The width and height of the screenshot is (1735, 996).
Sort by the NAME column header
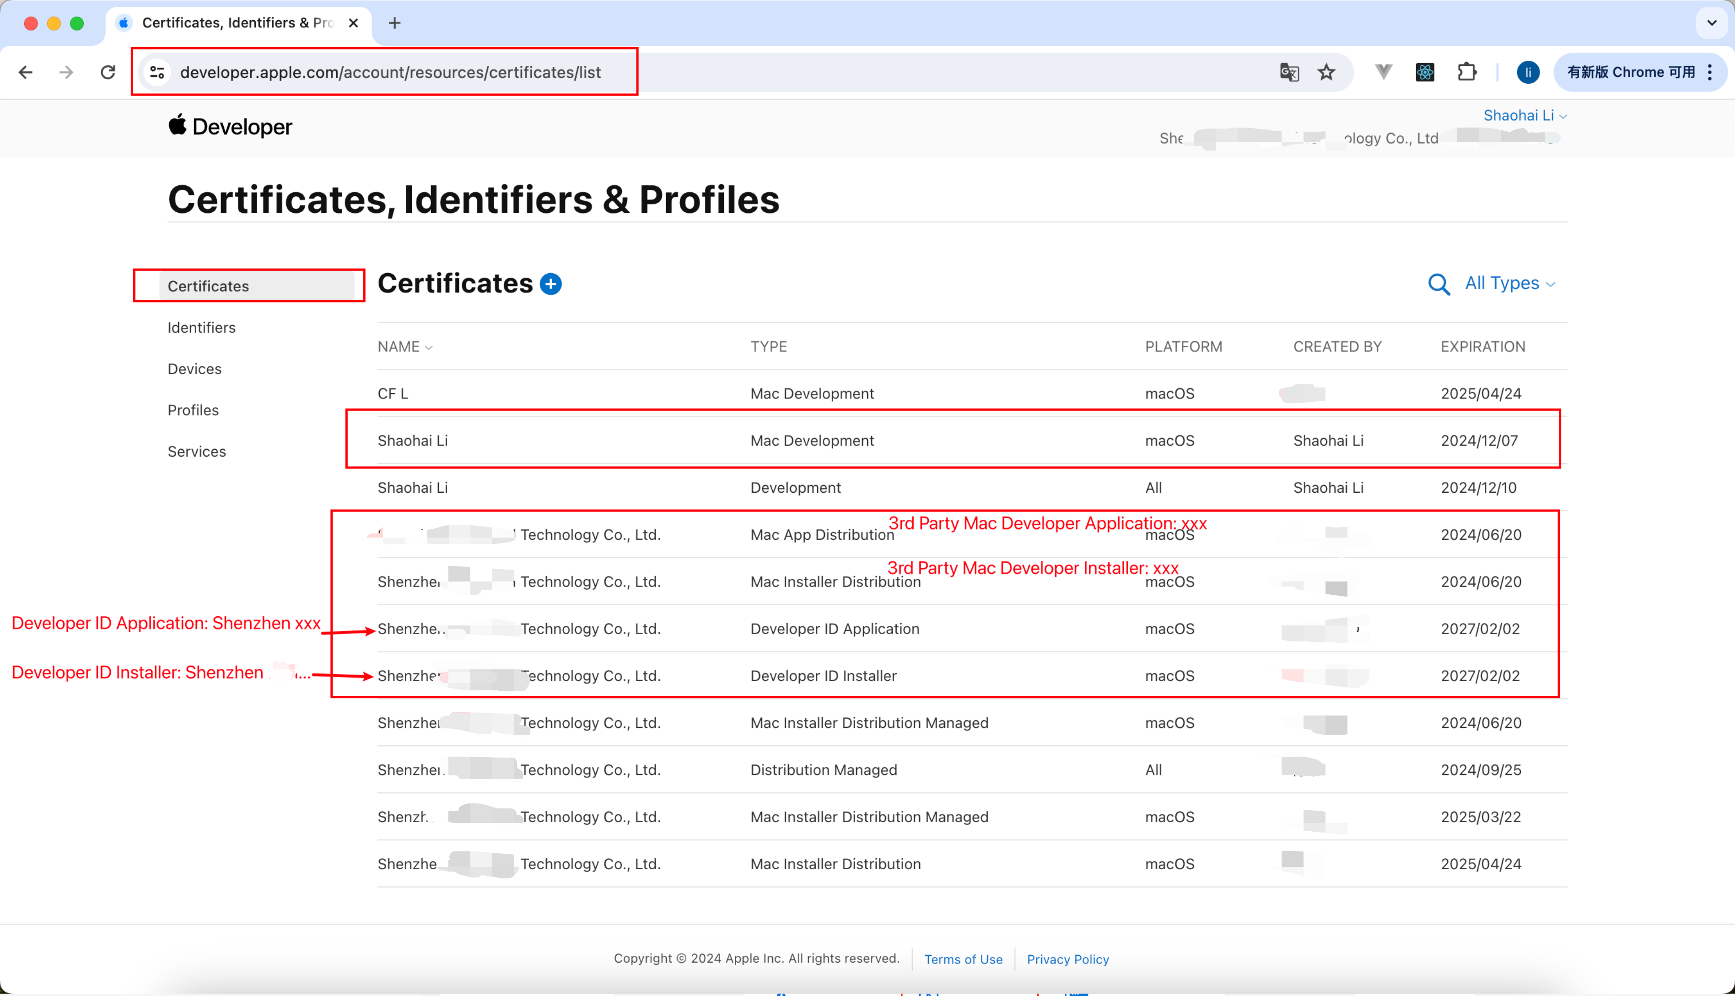coord(405,347)
